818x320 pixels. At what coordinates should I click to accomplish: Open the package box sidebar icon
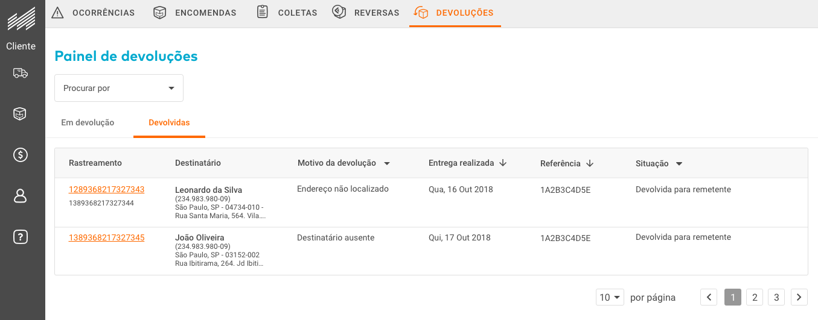(21, 114)
